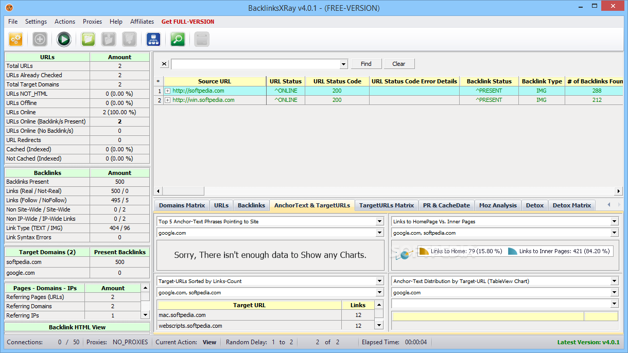Image resolution: width=628 pixels, height=353 pixels.
Task: Click the grey blank toolbar icon
Action: pyautogui.click(x=202, y=39)
